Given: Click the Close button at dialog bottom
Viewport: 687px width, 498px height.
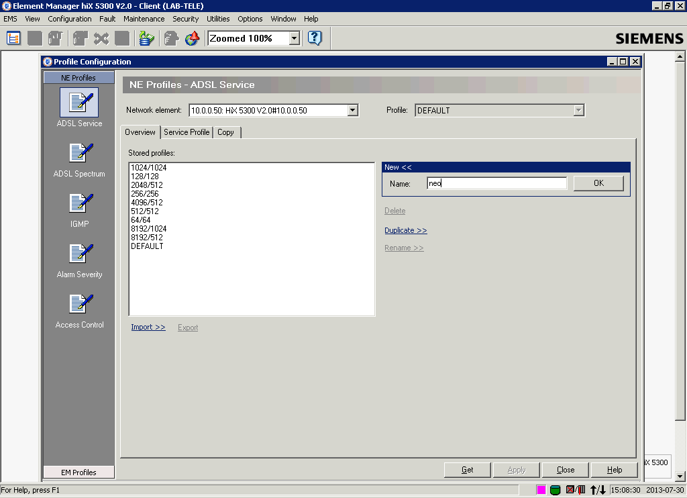Looking at the screenshot, I should (x=566, y=470).
